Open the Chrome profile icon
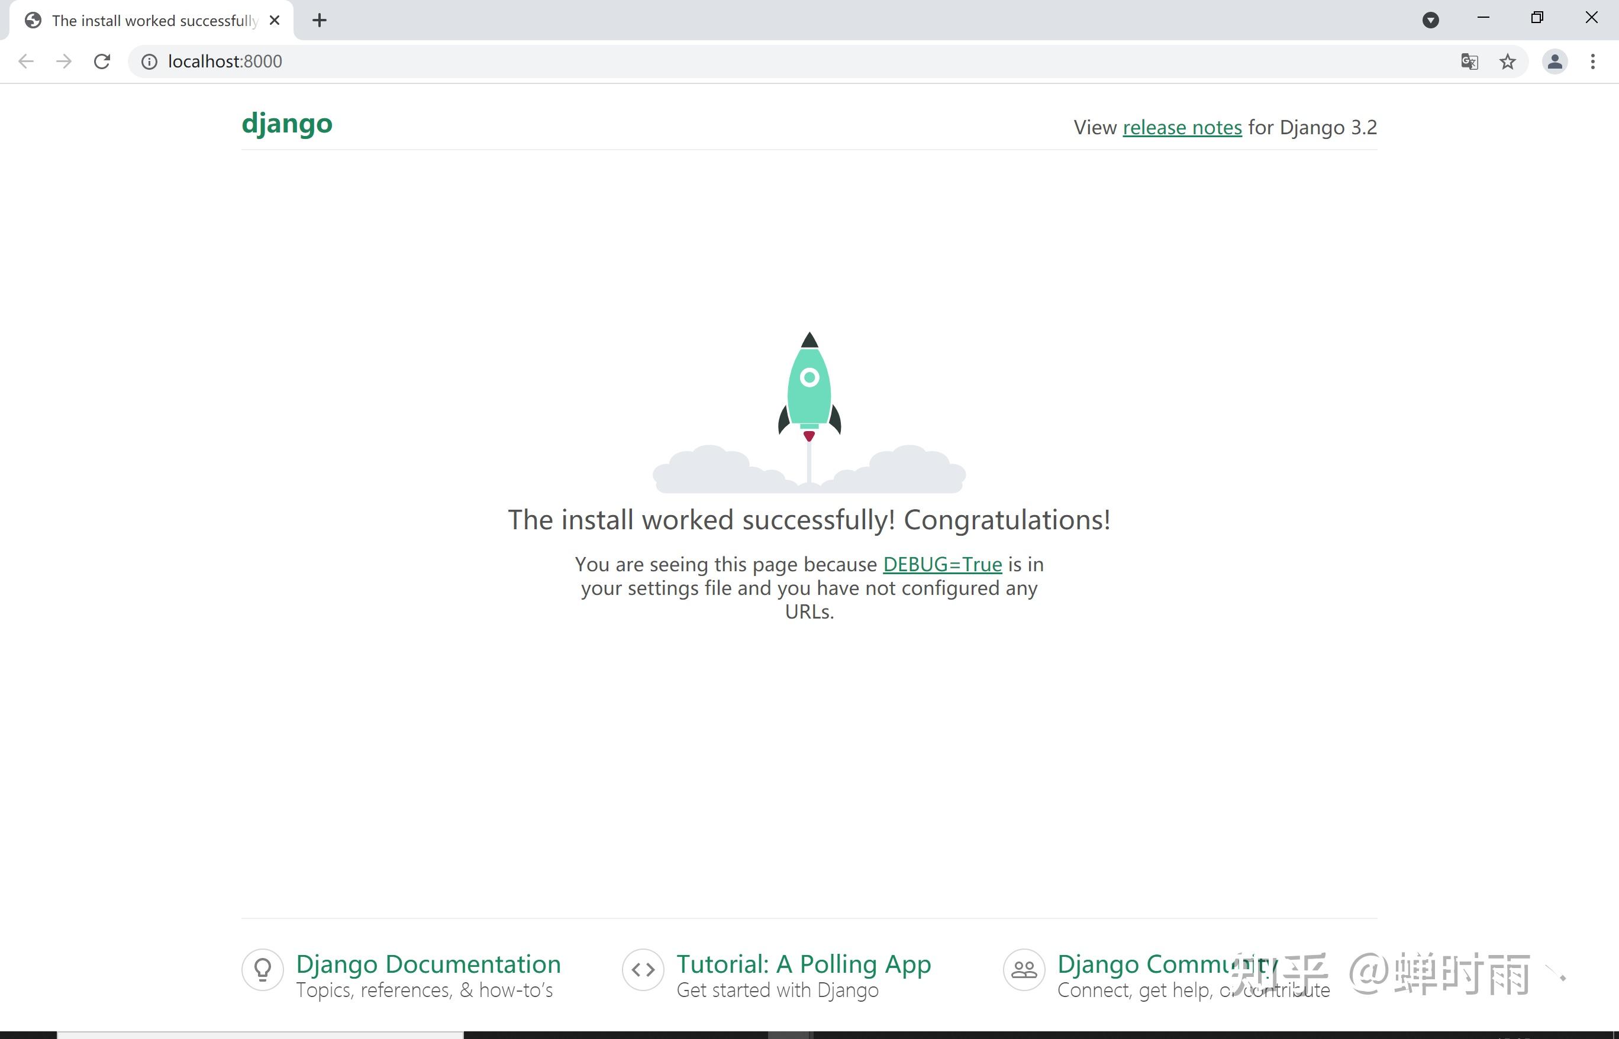 [x=1554, y=62]
